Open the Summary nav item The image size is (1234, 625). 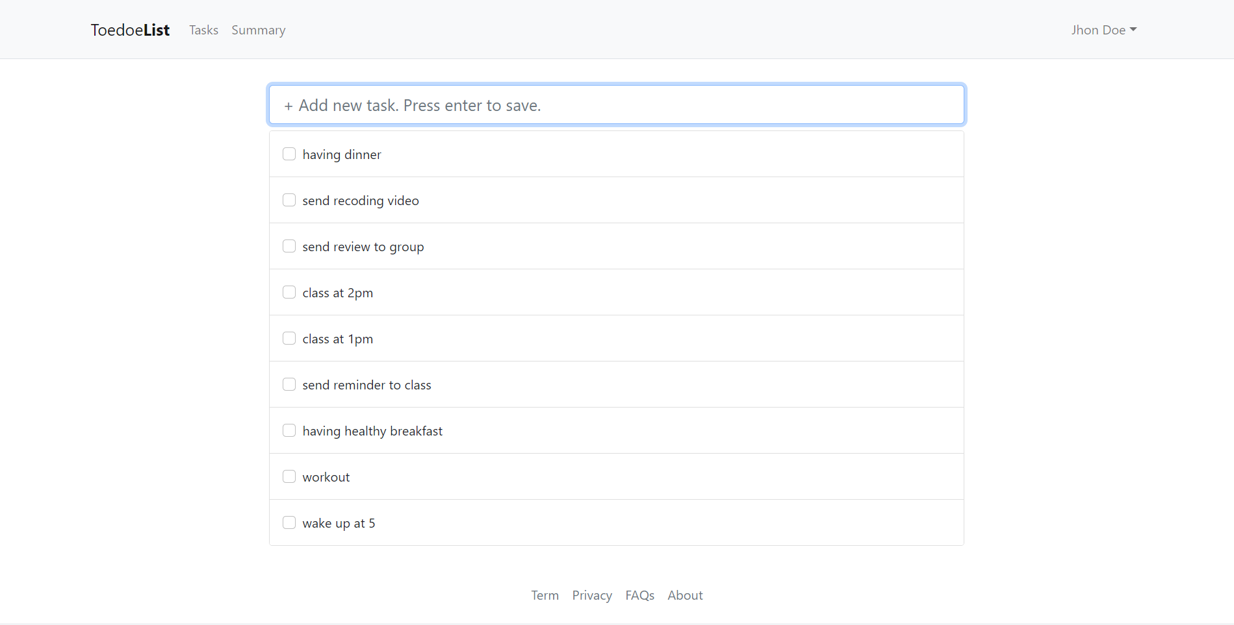258,30
